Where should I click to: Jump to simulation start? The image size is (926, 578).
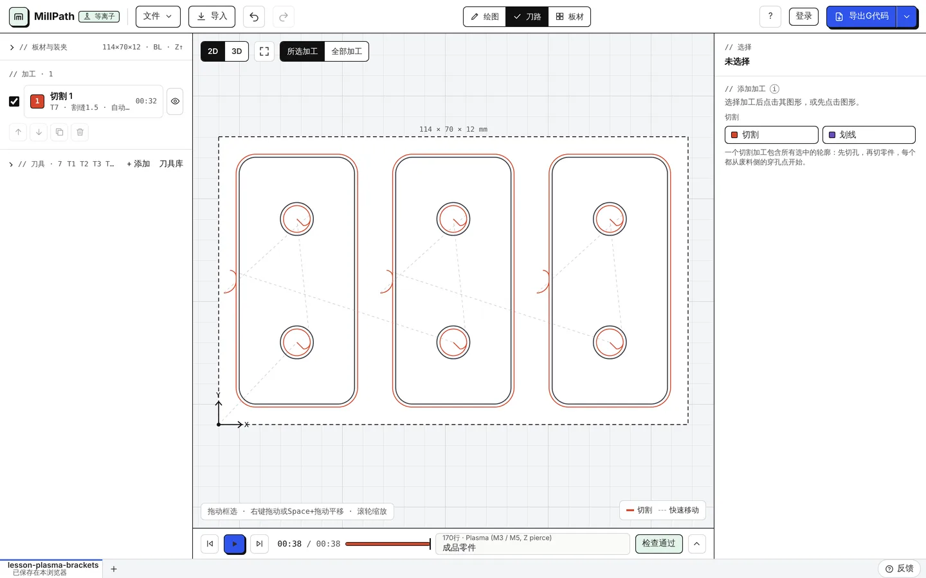(210, 544)
